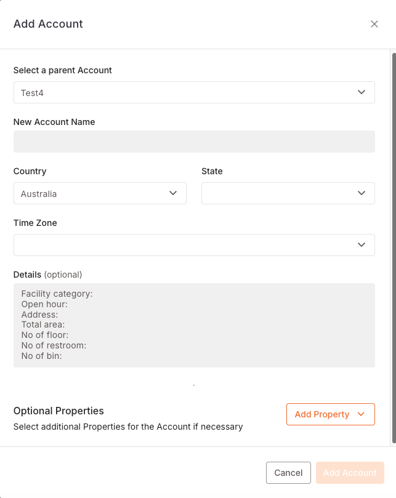Screen dimensions: 396x498
Task: Click into the Details text area
Action: pos(194,325)
